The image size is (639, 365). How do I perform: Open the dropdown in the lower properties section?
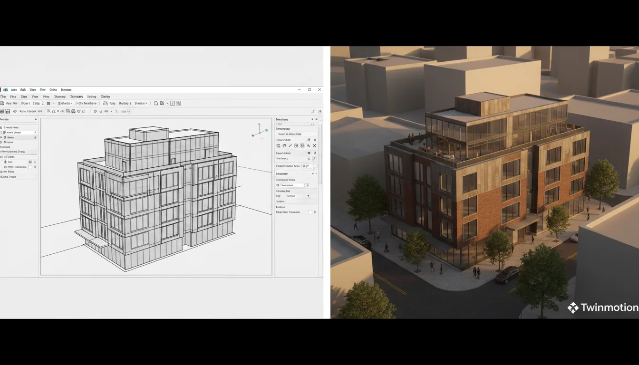point(297,195)
